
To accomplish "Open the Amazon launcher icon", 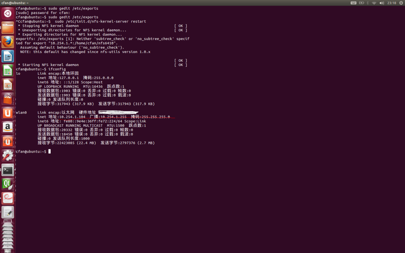I will pyautogui.click(x=8, y=127).
